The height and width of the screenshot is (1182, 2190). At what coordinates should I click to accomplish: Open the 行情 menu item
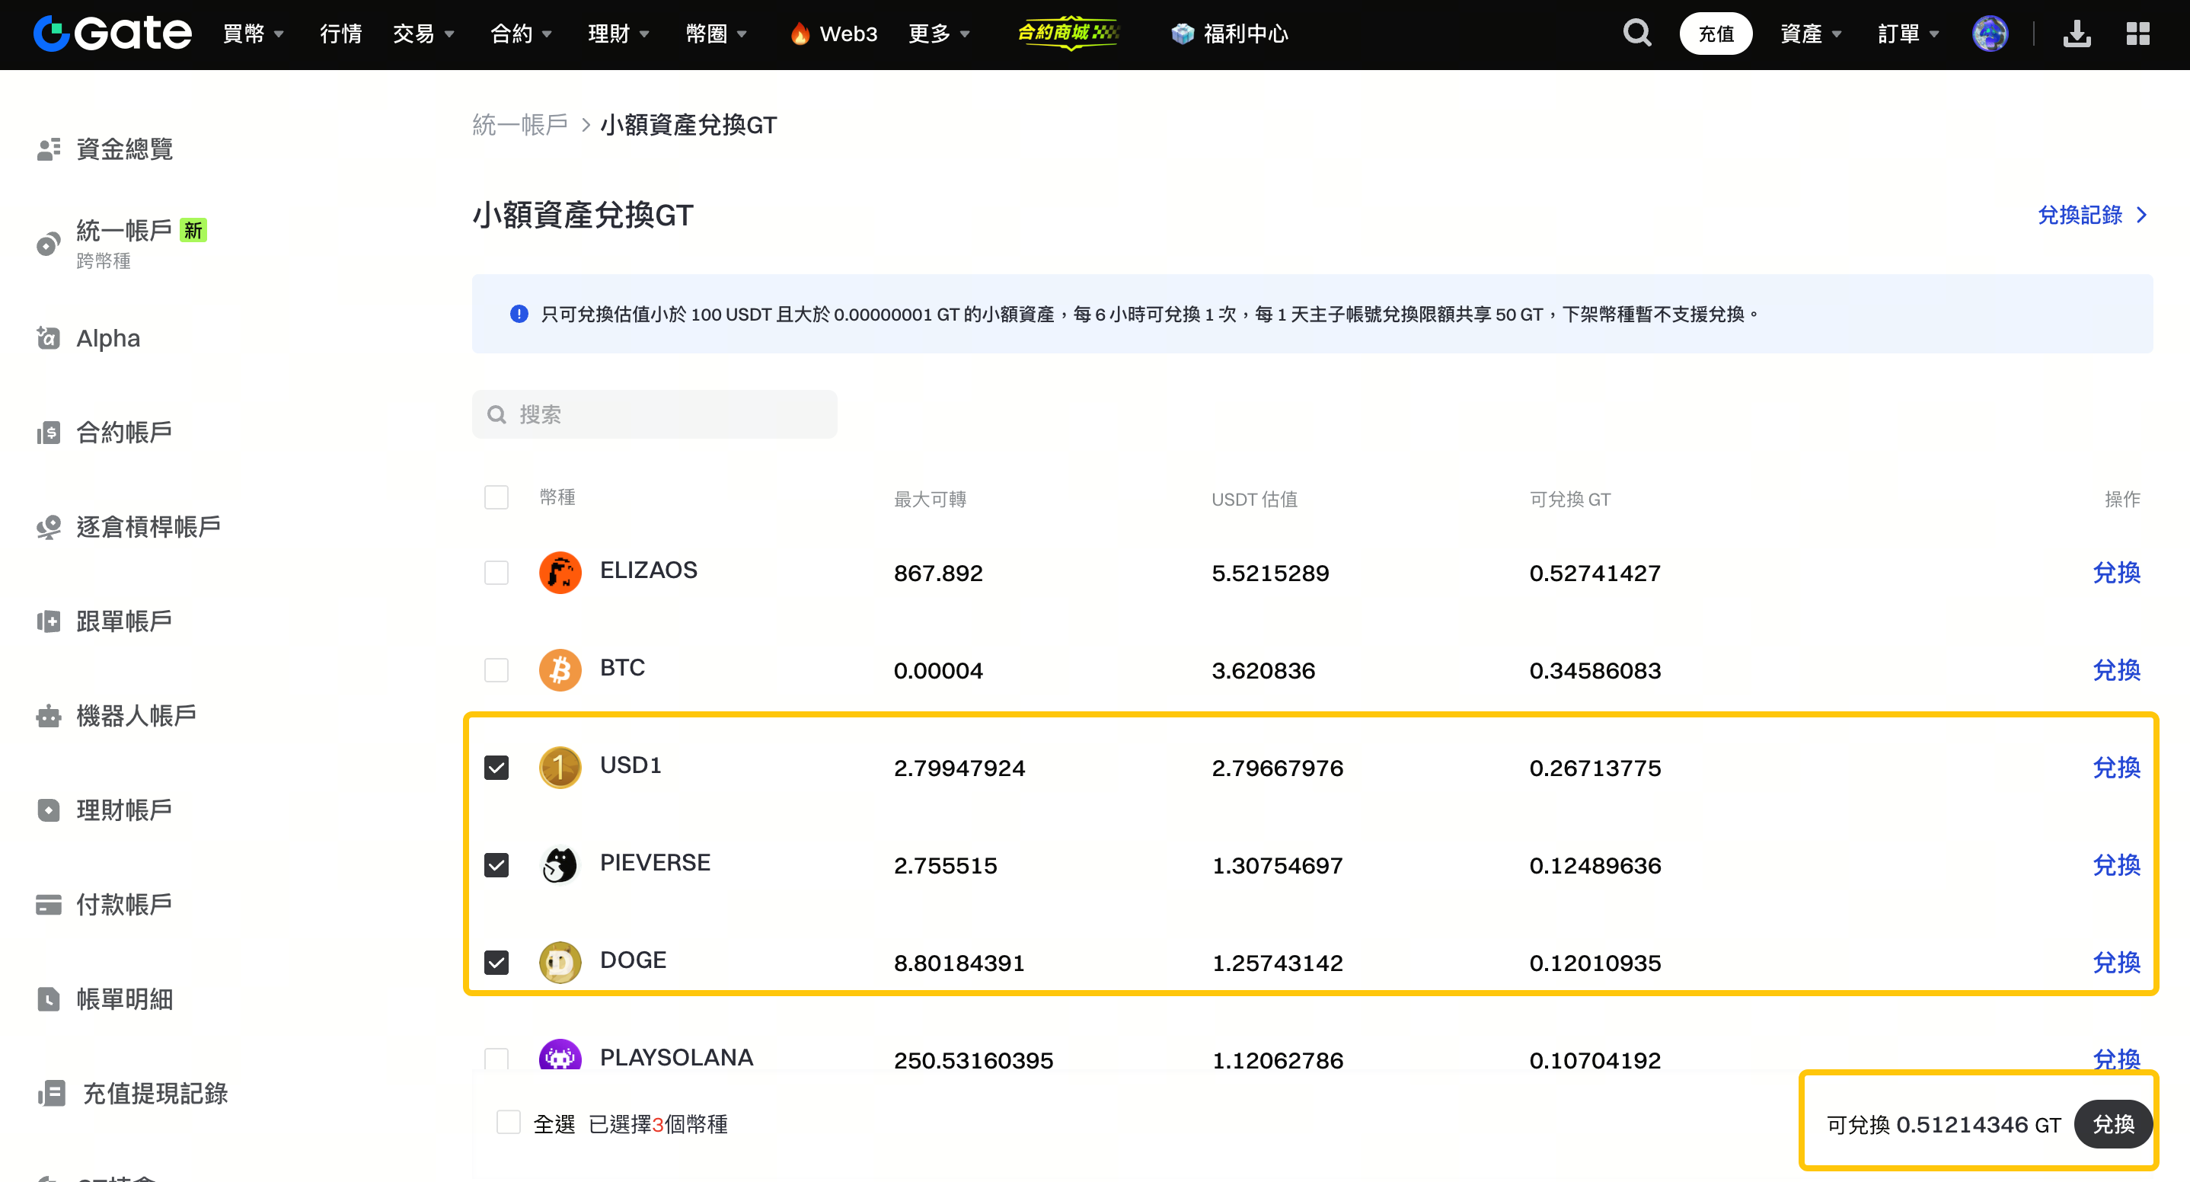[x=341, y=34]
